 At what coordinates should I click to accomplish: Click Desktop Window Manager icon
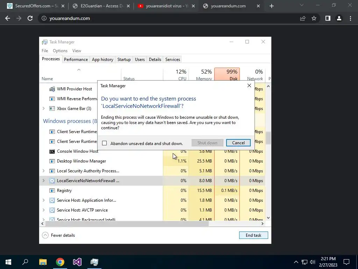[52, 161]
